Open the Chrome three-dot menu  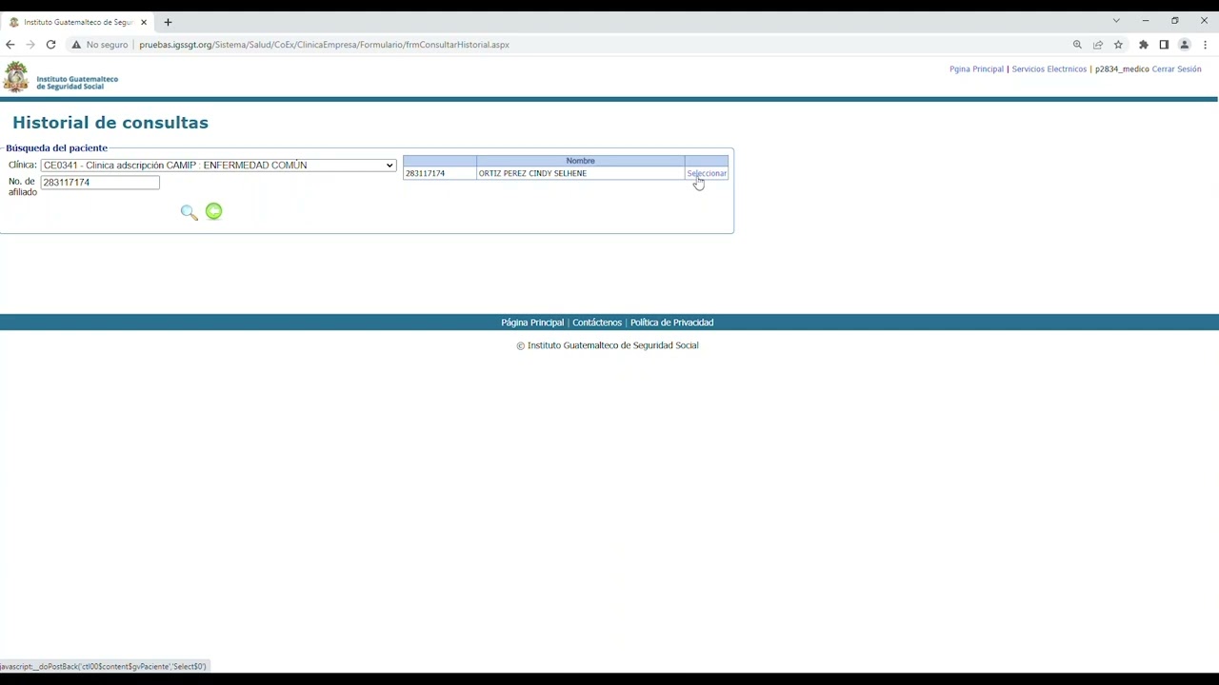1206,45
